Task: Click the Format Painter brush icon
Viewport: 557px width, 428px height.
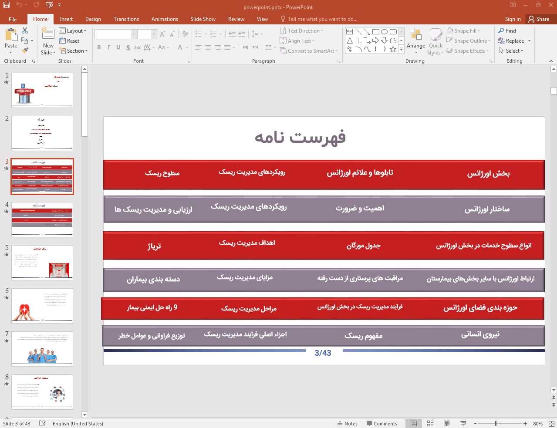Action: point(25,51)
